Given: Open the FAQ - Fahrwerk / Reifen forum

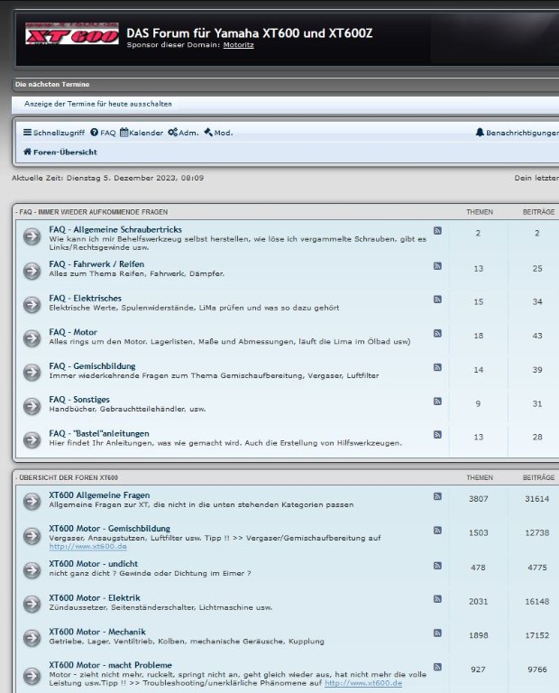Looking at the screenshot, I should click(96, 264).
